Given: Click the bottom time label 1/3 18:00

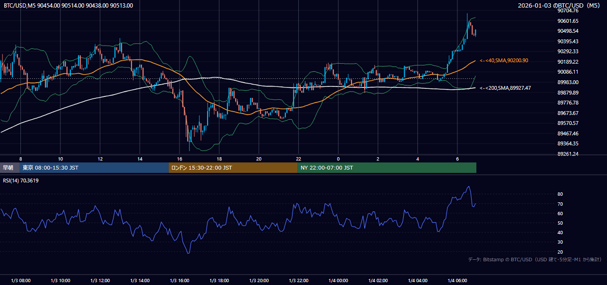Looking at the screenshot, I should (219, 281).
